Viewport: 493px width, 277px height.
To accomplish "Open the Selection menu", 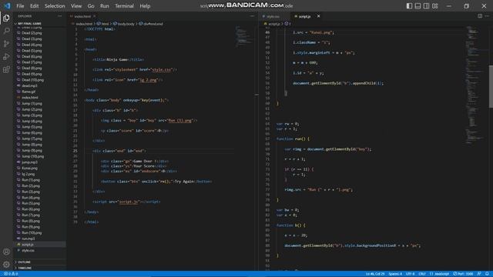I will click(55, 6).
